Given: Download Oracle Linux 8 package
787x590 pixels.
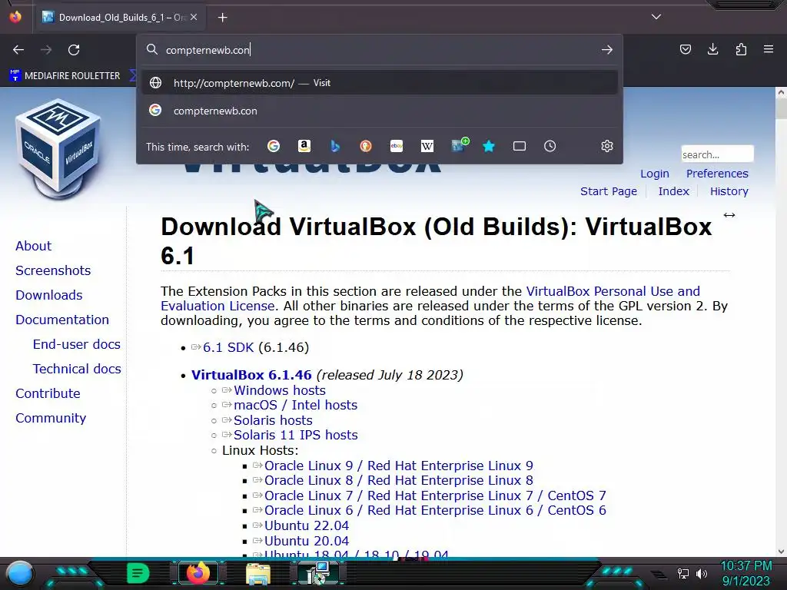Looking at the screenshot, I should 399,480.
